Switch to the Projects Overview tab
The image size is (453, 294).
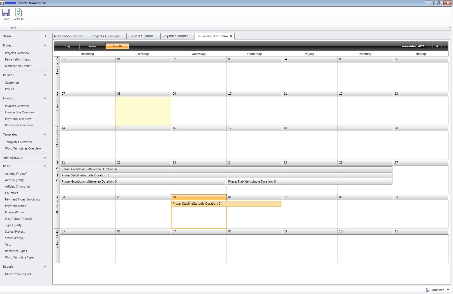point(108,36)
